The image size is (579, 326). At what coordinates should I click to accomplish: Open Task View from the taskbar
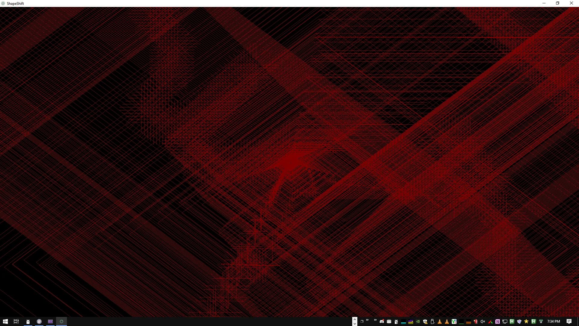coord(16,321)
